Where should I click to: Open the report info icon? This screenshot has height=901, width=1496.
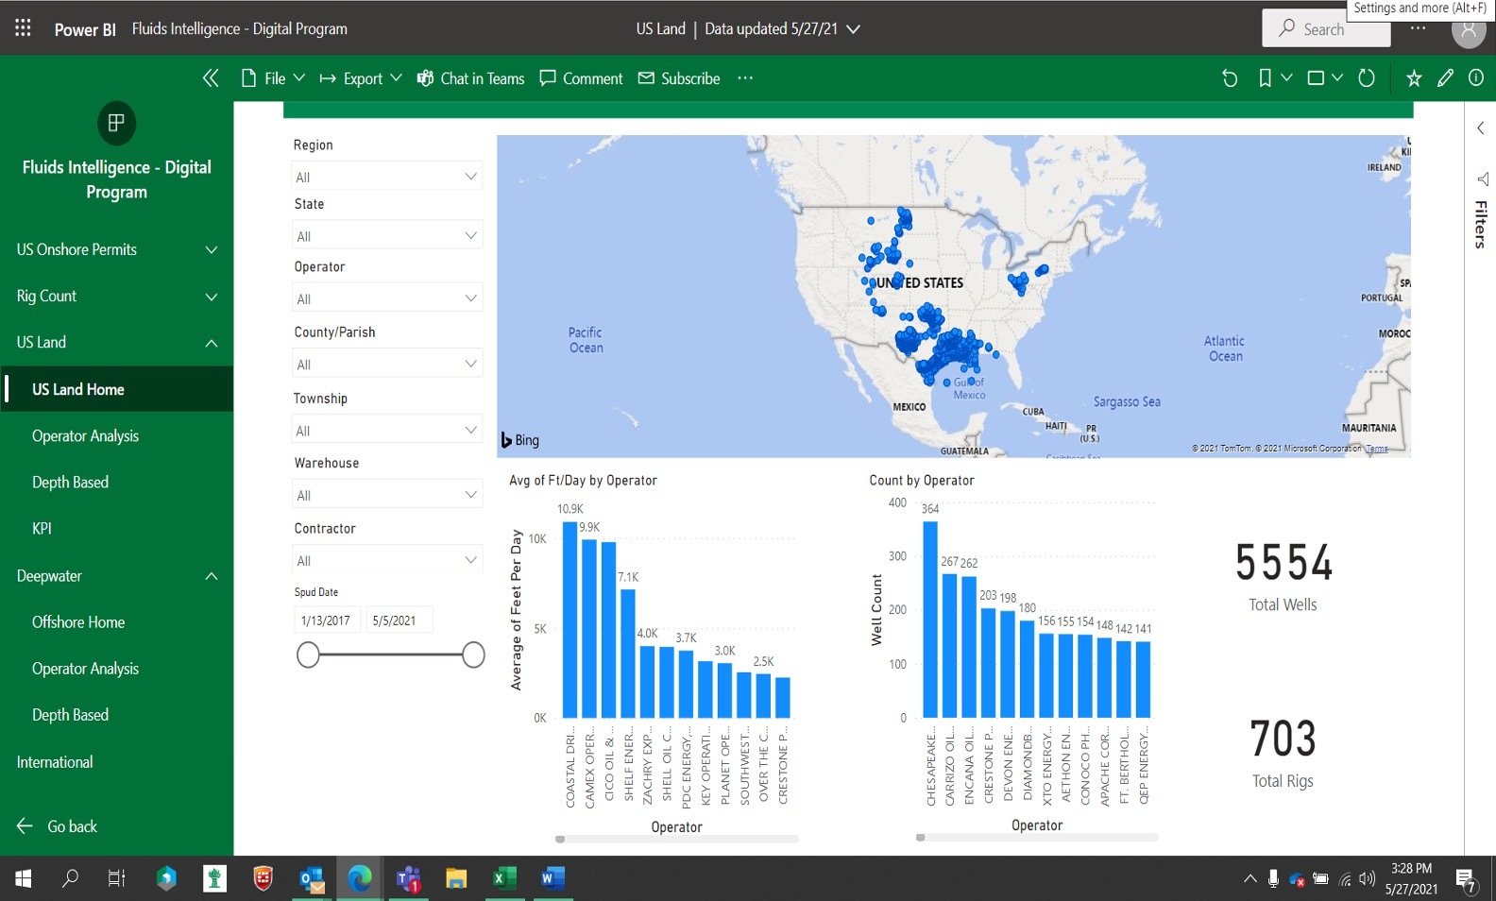(1476, 78)
